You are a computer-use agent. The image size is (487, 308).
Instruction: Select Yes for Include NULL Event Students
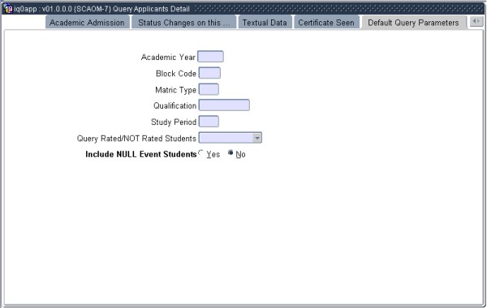pyautogui.click(x=200, y=153)
